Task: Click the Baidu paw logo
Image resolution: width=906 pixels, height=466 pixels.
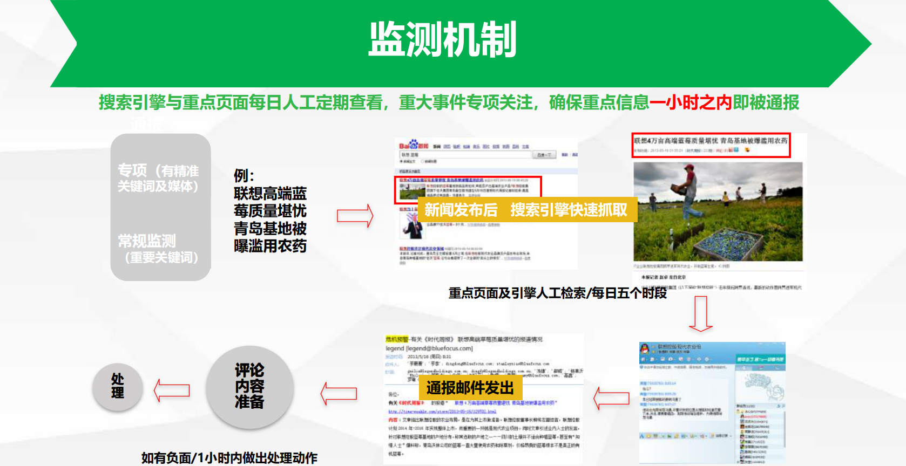Action: 414,145
